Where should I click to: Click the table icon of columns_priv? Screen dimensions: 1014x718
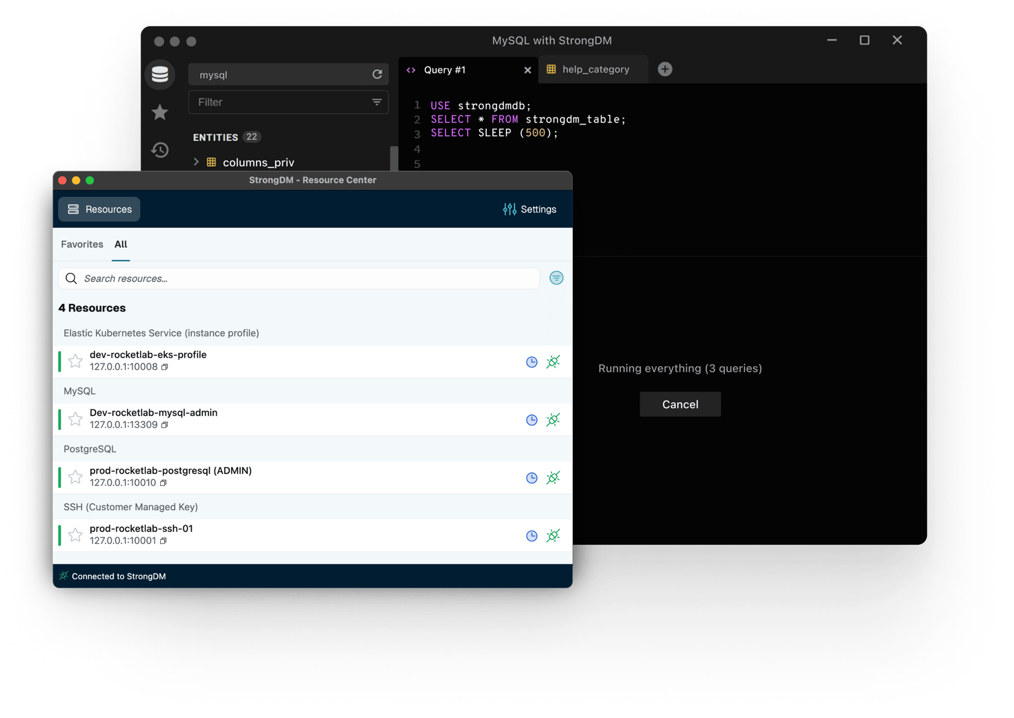tap(211, 162)
